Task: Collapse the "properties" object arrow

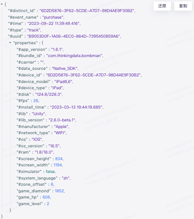Action: point(10,43)
